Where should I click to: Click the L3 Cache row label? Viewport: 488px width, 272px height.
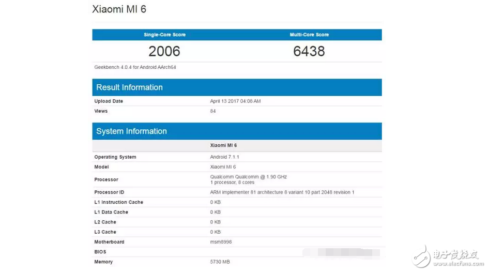coord(105,232)
